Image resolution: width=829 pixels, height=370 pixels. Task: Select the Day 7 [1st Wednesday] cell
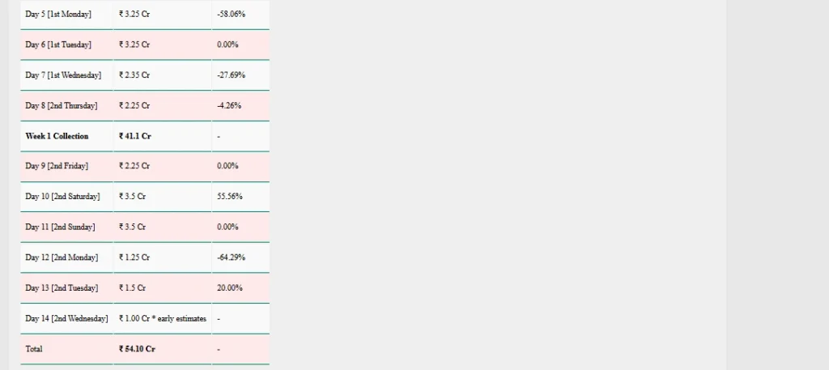pyautogui.click(x=63, y=75)
